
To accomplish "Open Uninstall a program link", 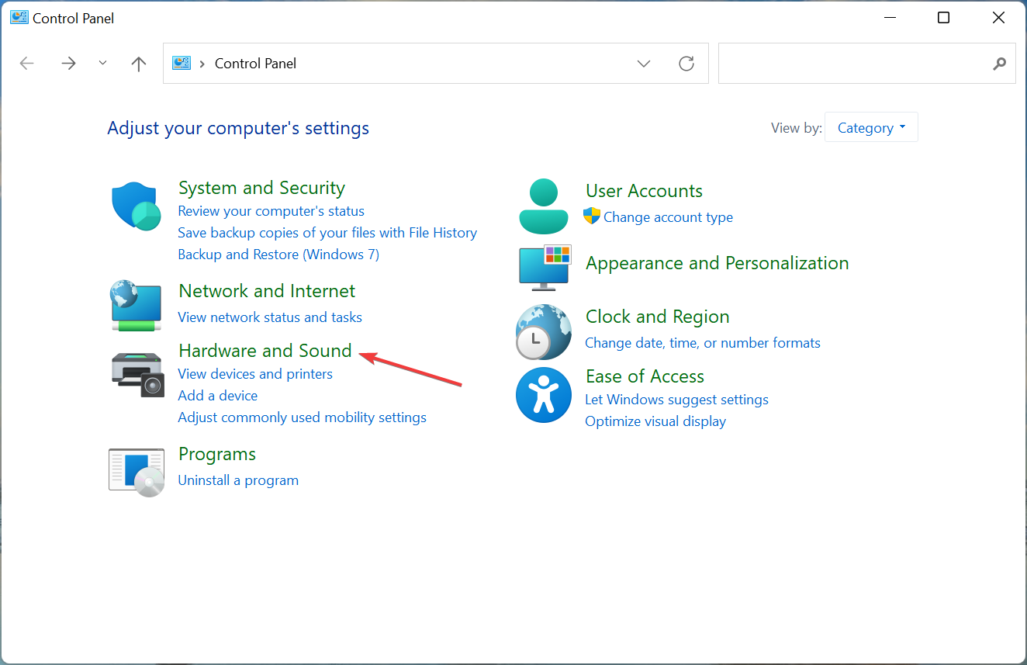I will coord(238,480).
